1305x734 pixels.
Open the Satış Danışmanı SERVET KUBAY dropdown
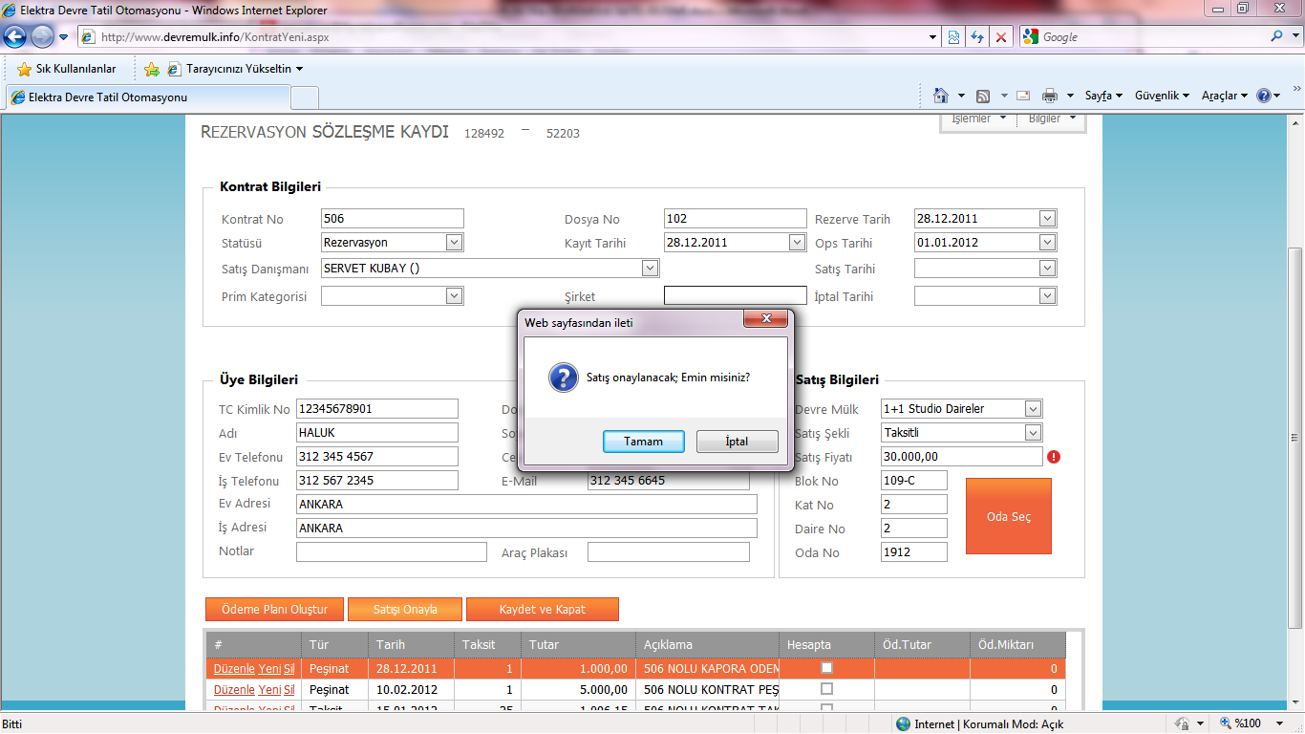pyautogui.click(x=650, y=269)
